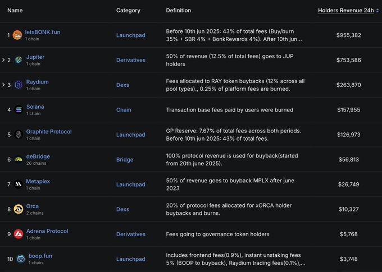Open the letsBONK.fun protocol link
This screenshot has height=272, width=382.
coord(43,32)
